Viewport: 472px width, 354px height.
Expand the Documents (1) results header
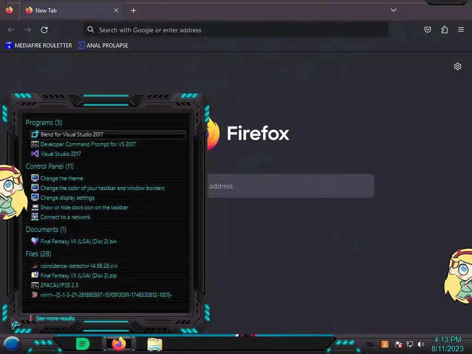46,230
